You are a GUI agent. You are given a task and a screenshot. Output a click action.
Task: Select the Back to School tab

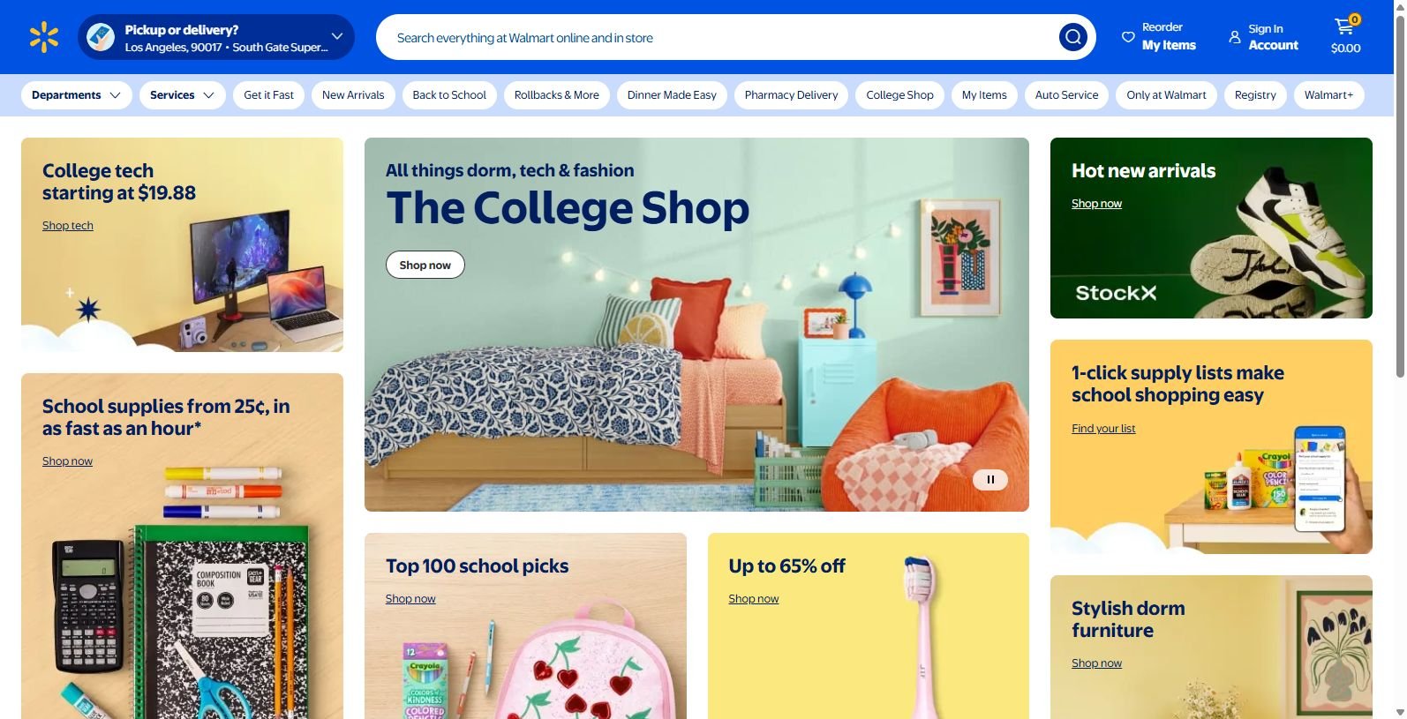coord(449,95)
